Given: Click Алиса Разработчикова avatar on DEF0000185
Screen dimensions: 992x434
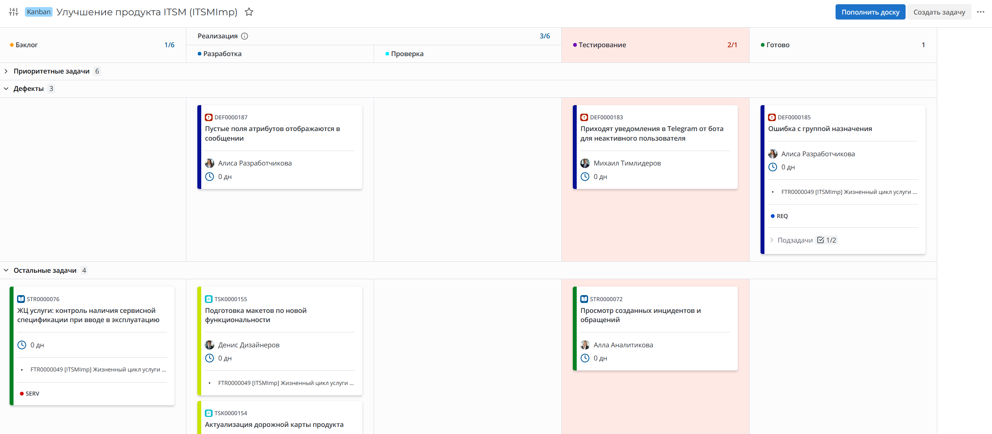Looking at the screenshot, I should [773, 154].
